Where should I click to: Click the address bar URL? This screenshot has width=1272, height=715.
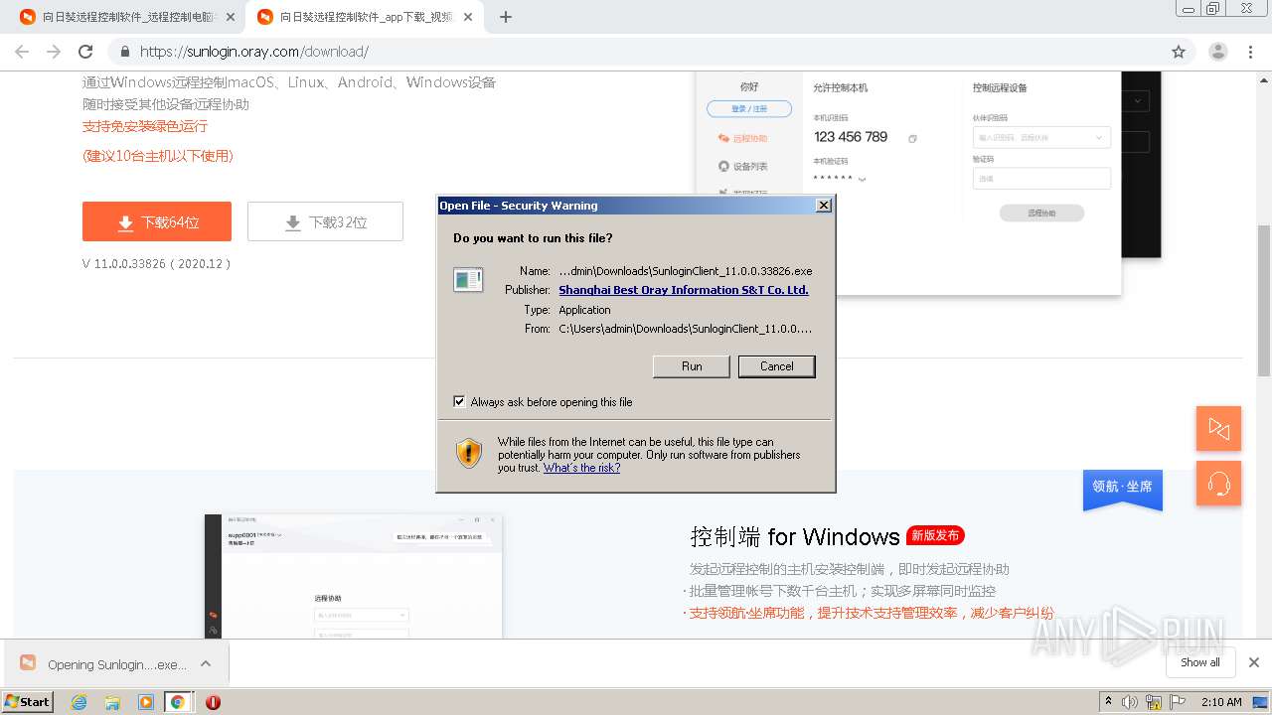point(254,52)
